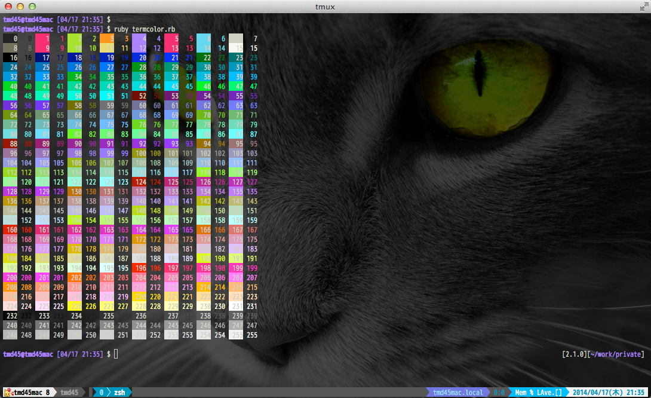This screenshot has height=398, width=651.
Task: Enter full screen using the top-right arrows icon
Action: [x=643, y=6]
